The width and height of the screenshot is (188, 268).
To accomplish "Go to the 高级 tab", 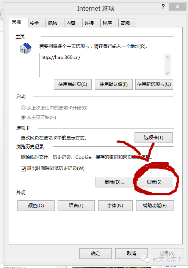I will point(127,23).
